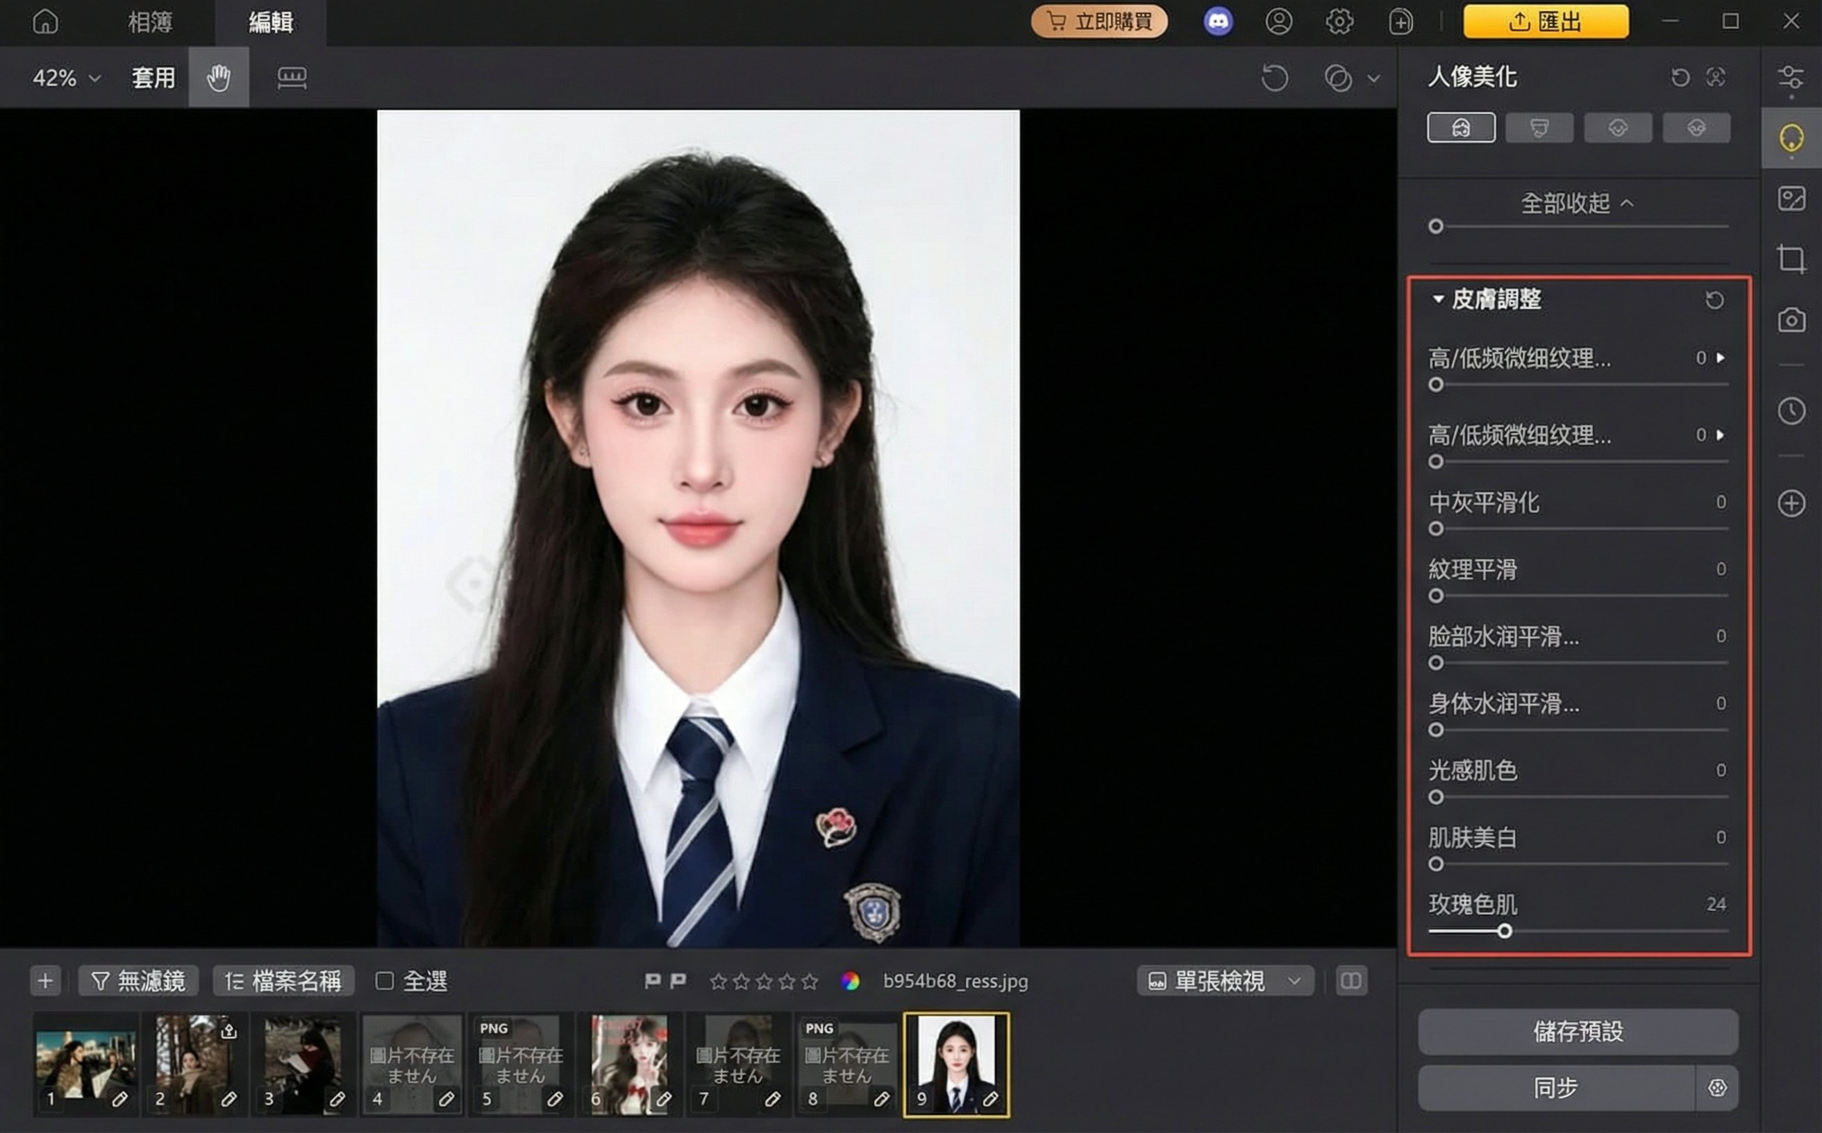Reset the 皮膚調整 section
Image resolution: width=1822 pixels, height=1133 pixels.
pyautogui.click(x=1714, y=300)
